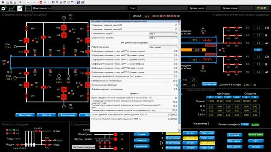Screen dimensions: 271x152
Task: Toggle valve VT4 in vacuum diagram
Action: tap(26, 52)
